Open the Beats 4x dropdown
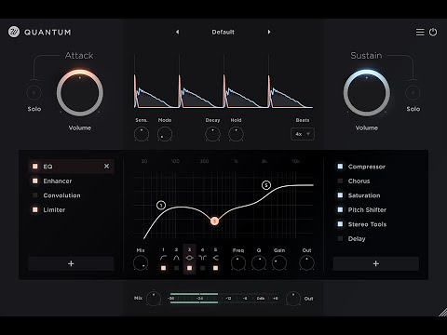 pyautogui.click(x=303, y=134)
